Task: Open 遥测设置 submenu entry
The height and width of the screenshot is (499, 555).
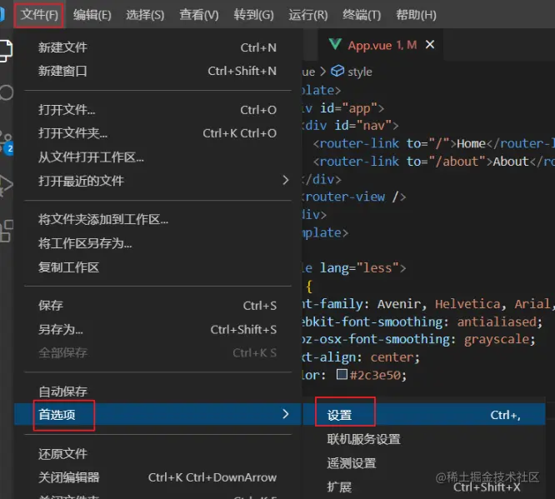Action: (x=424, y=463)
